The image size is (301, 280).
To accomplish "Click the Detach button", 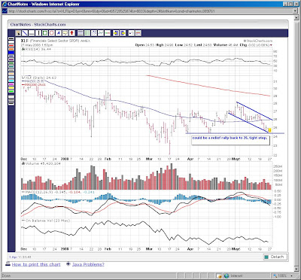I will (275, 257).
